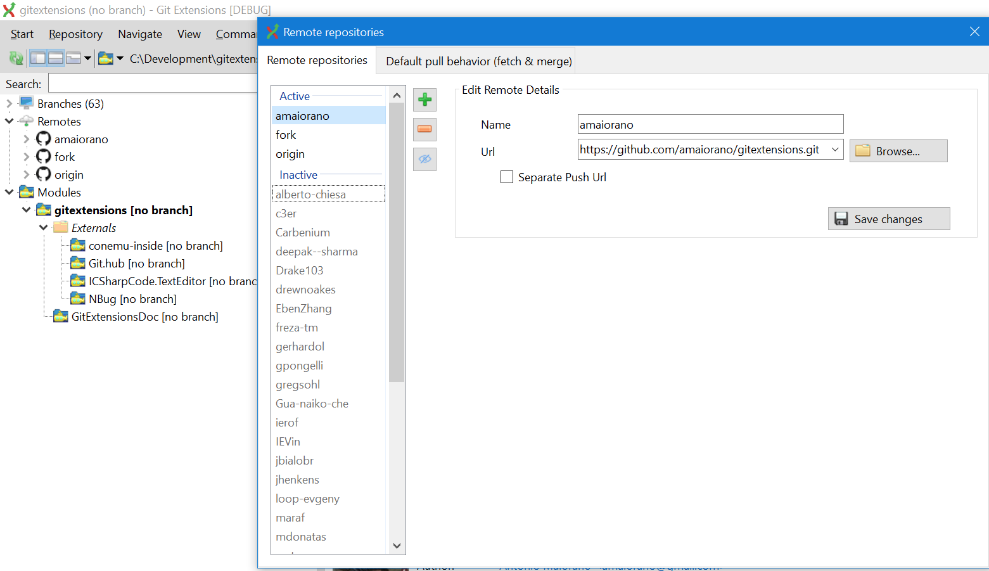Toggle the remote enabled/disabled eye icon button

pos(424,159)
